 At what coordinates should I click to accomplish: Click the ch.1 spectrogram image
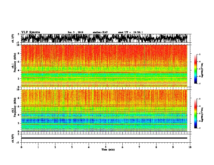pyautogui.click(x=104, y=66)
